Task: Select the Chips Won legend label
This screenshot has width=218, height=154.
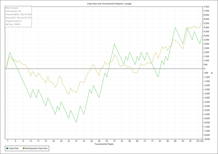Action: pyautogui.click(x=13, y=148)
